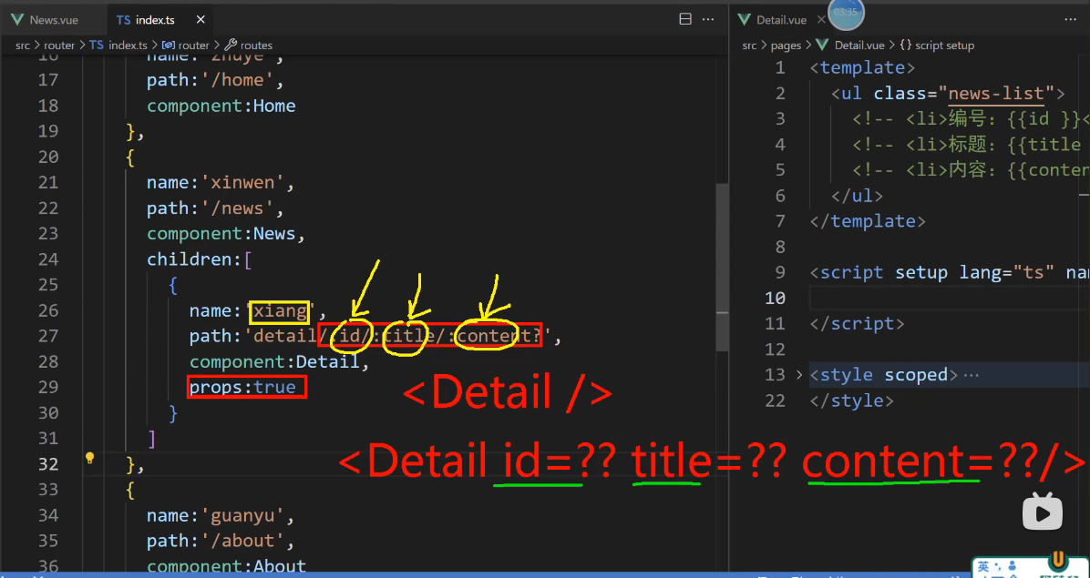Click the closing </script> tag
Screen dimensions: 1090x578
pos(857,323)
